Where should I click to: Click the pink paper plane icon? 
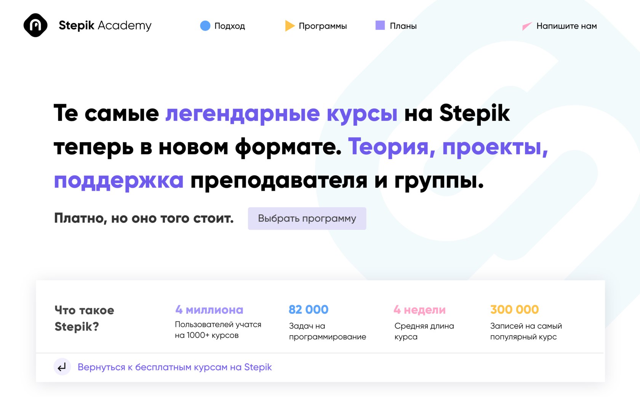527,26
